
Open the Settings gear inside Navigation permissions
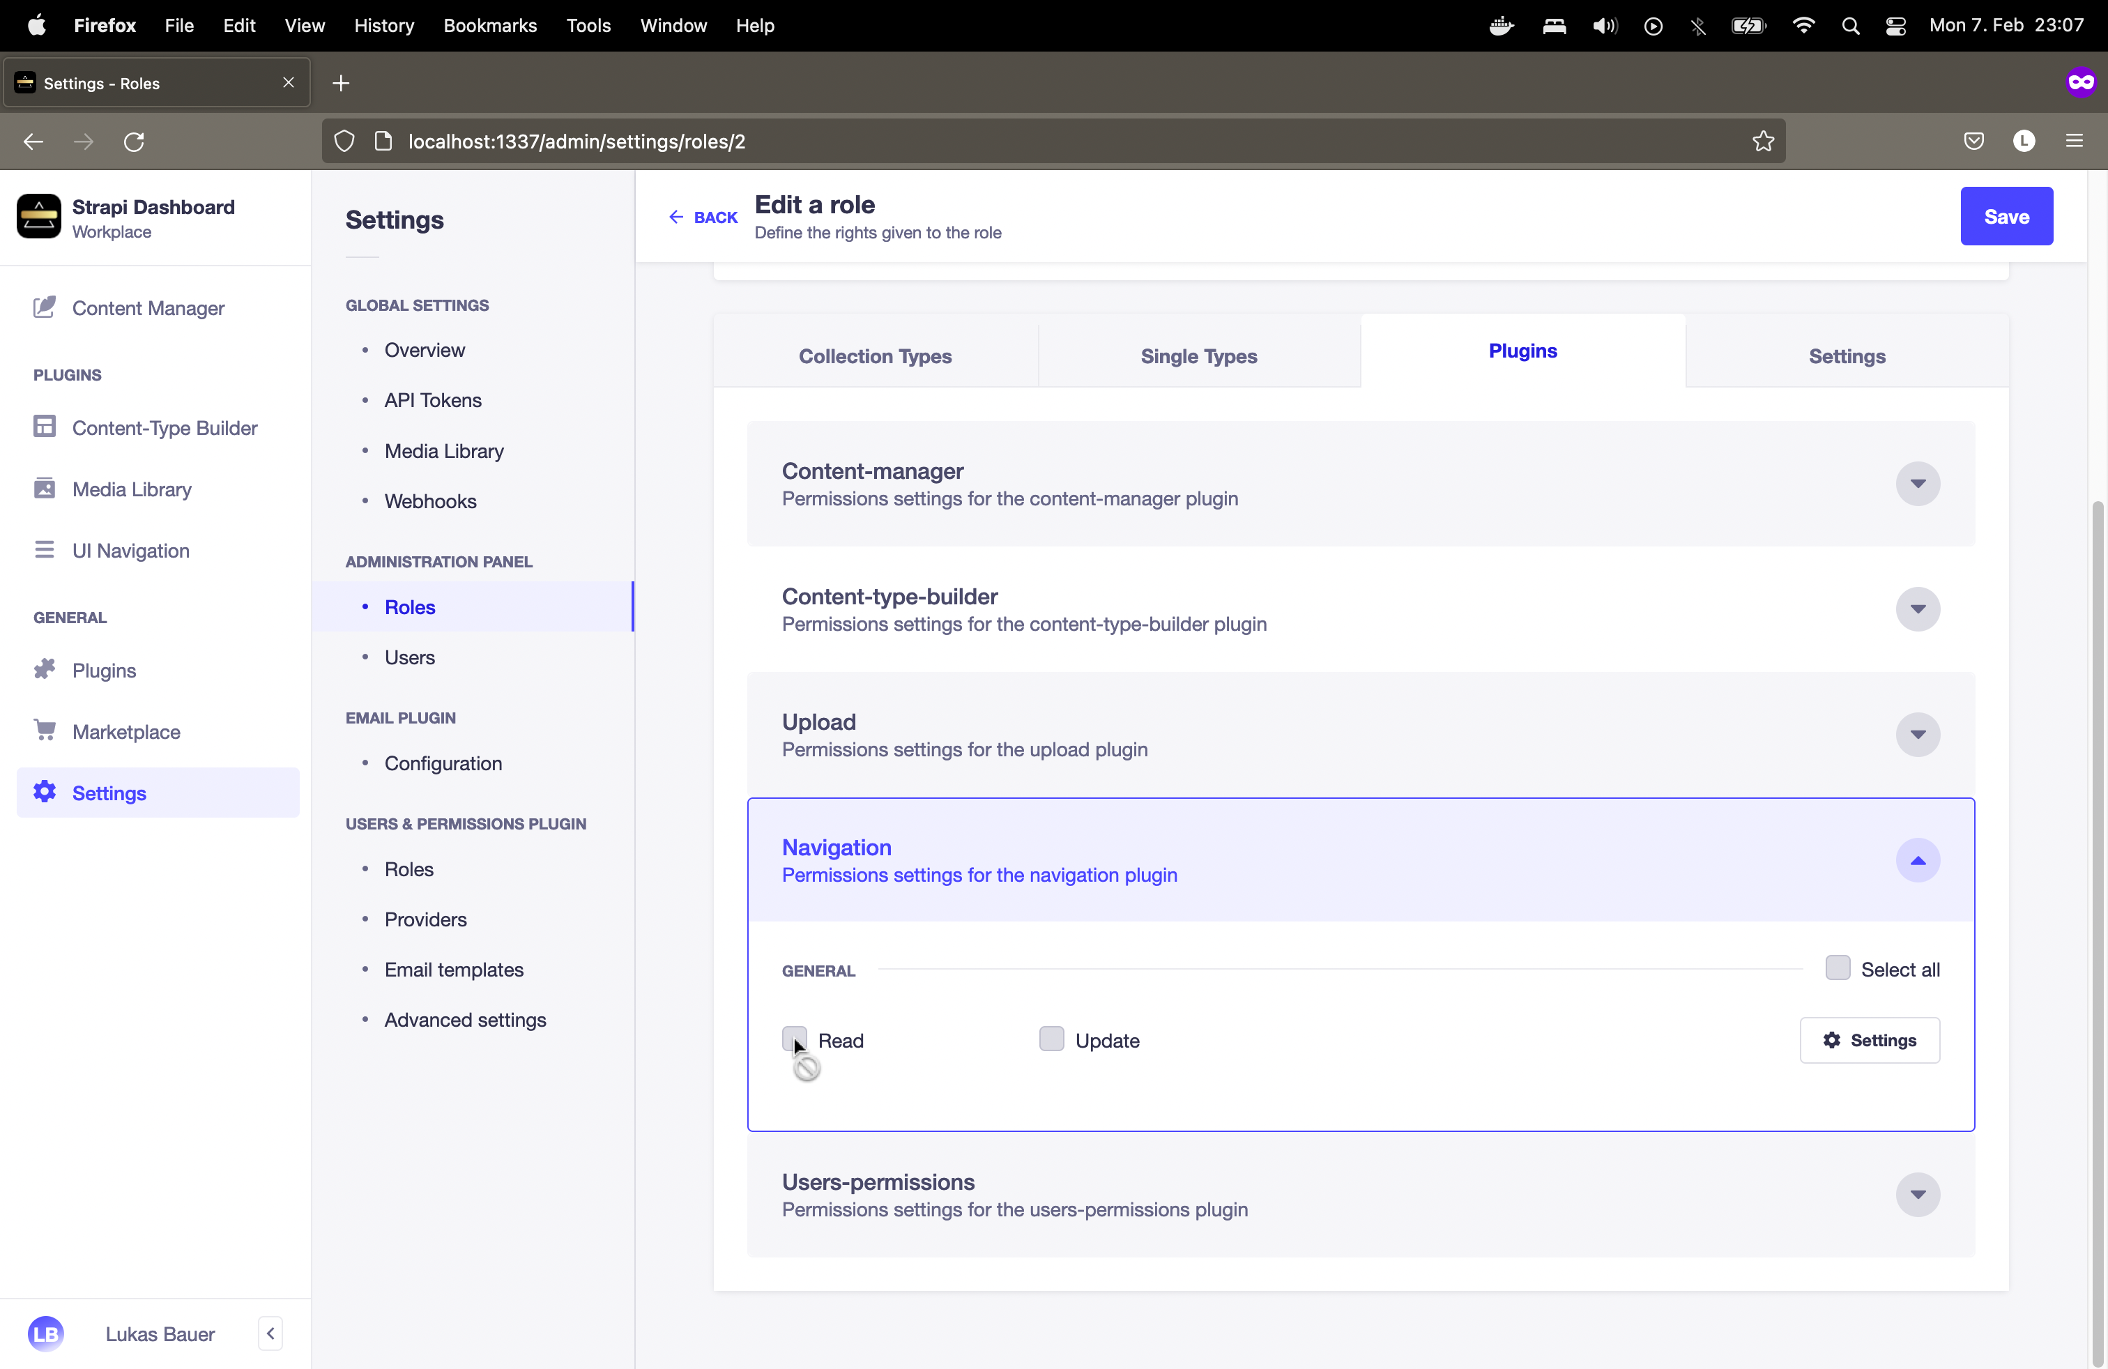[1869, 1041]
